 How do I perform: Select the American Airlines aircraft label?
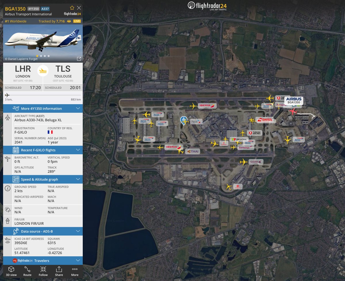[x=196, y=121]
